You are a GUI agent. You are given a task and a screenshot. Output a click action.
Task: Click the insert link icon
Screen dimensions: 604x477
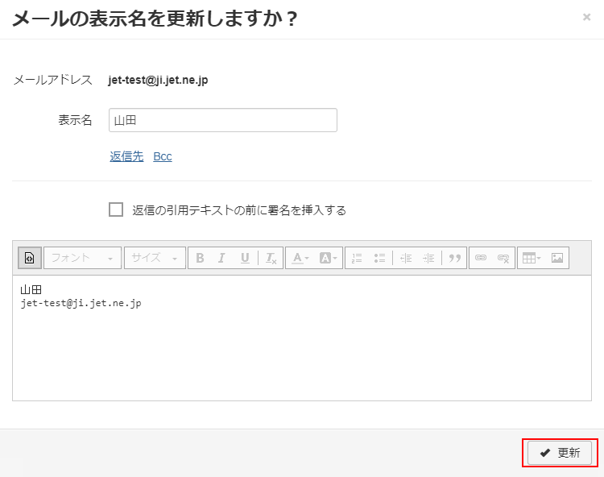(x=481, y=258)
